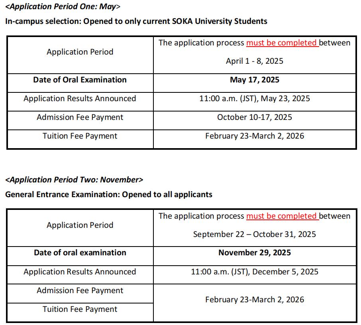Click "Admission Fee Payment" label in second table
The height and width of the screenshot is (325, 361).
[80, 290]
